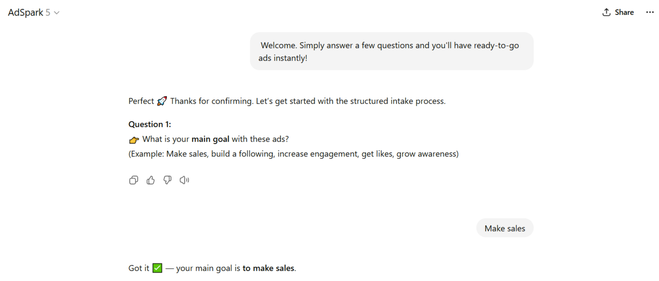The height and width of the screenshot is (281, 659).
Task: Click the pointing hand emoji
Action: [134, 140]
